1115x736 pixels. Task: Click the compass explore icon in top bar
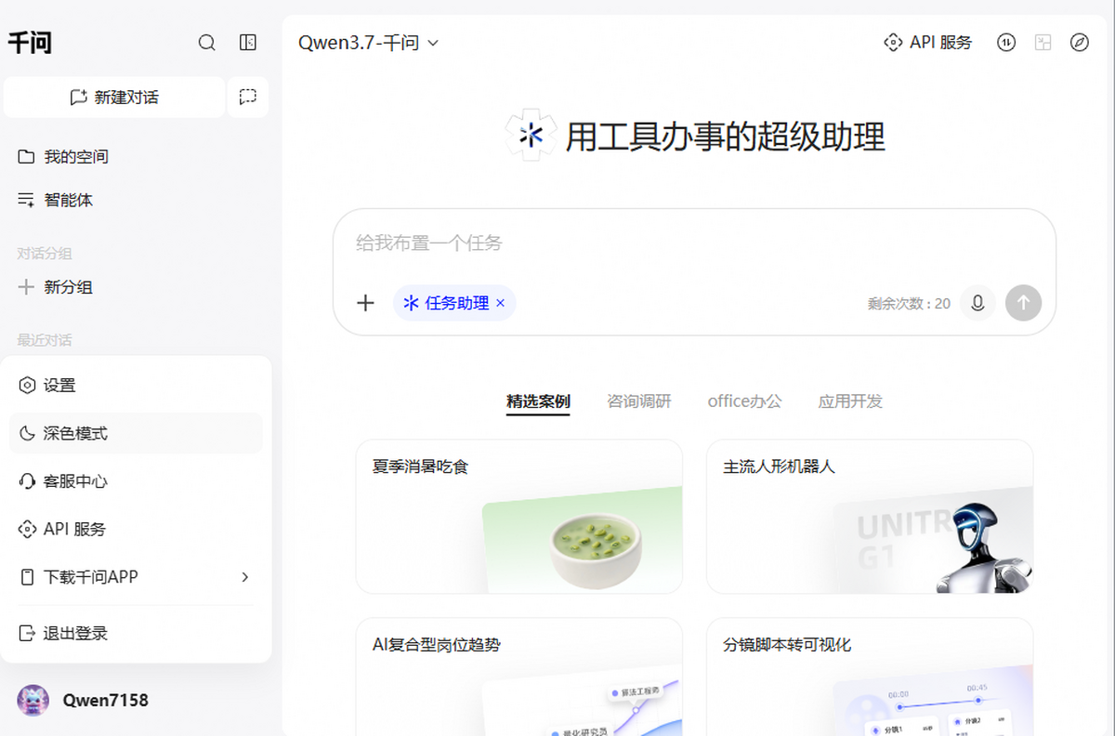pyautogui.click(x=1079, y=42)
